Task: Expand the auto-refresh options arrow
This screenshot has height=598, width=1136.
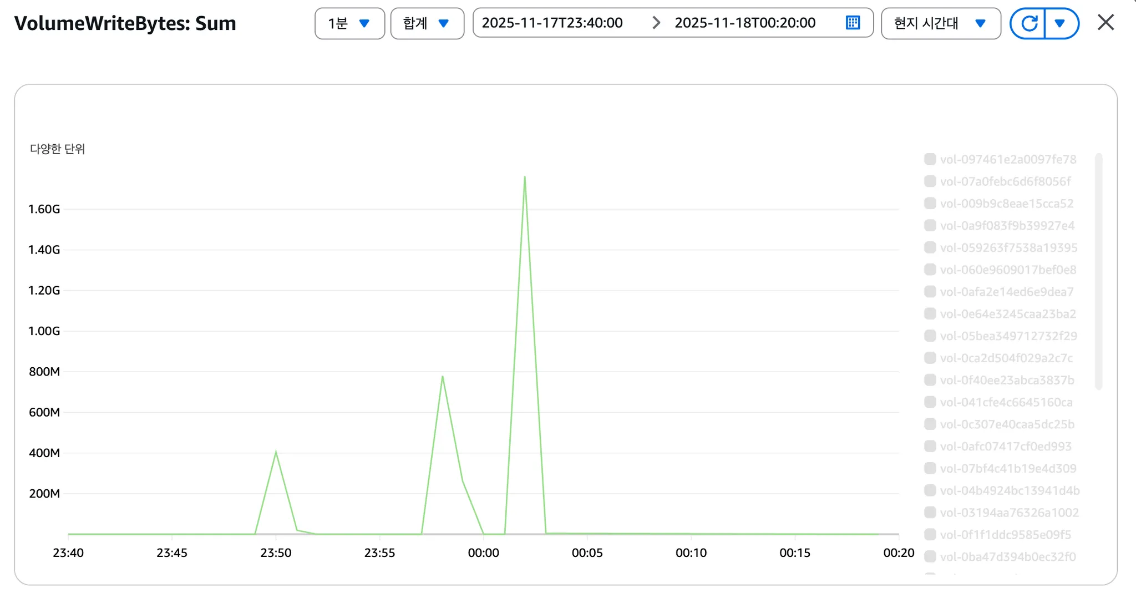Action: click(x=1061, y=23)
